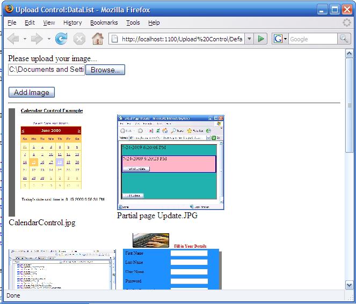Expand the address bar URL dropdown
The height and width of the screenshot is (304, 356).
[x=249, y=39]
